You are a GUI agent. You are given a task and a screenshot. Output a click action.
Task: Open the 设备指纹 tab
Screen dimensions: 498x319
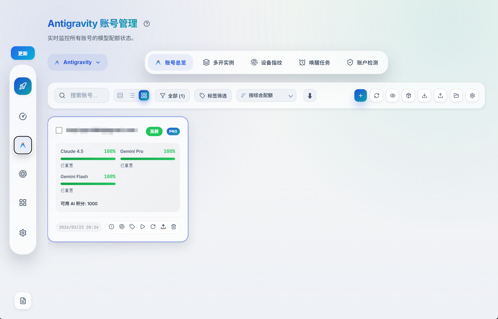[x=266, y=62]
